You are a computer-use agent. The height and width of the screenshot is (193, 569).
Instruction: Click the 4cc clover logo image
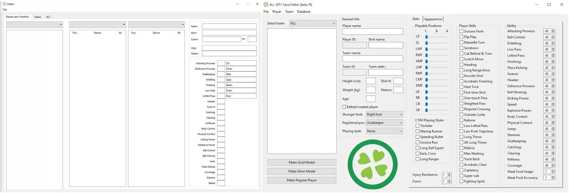(372, 164)
